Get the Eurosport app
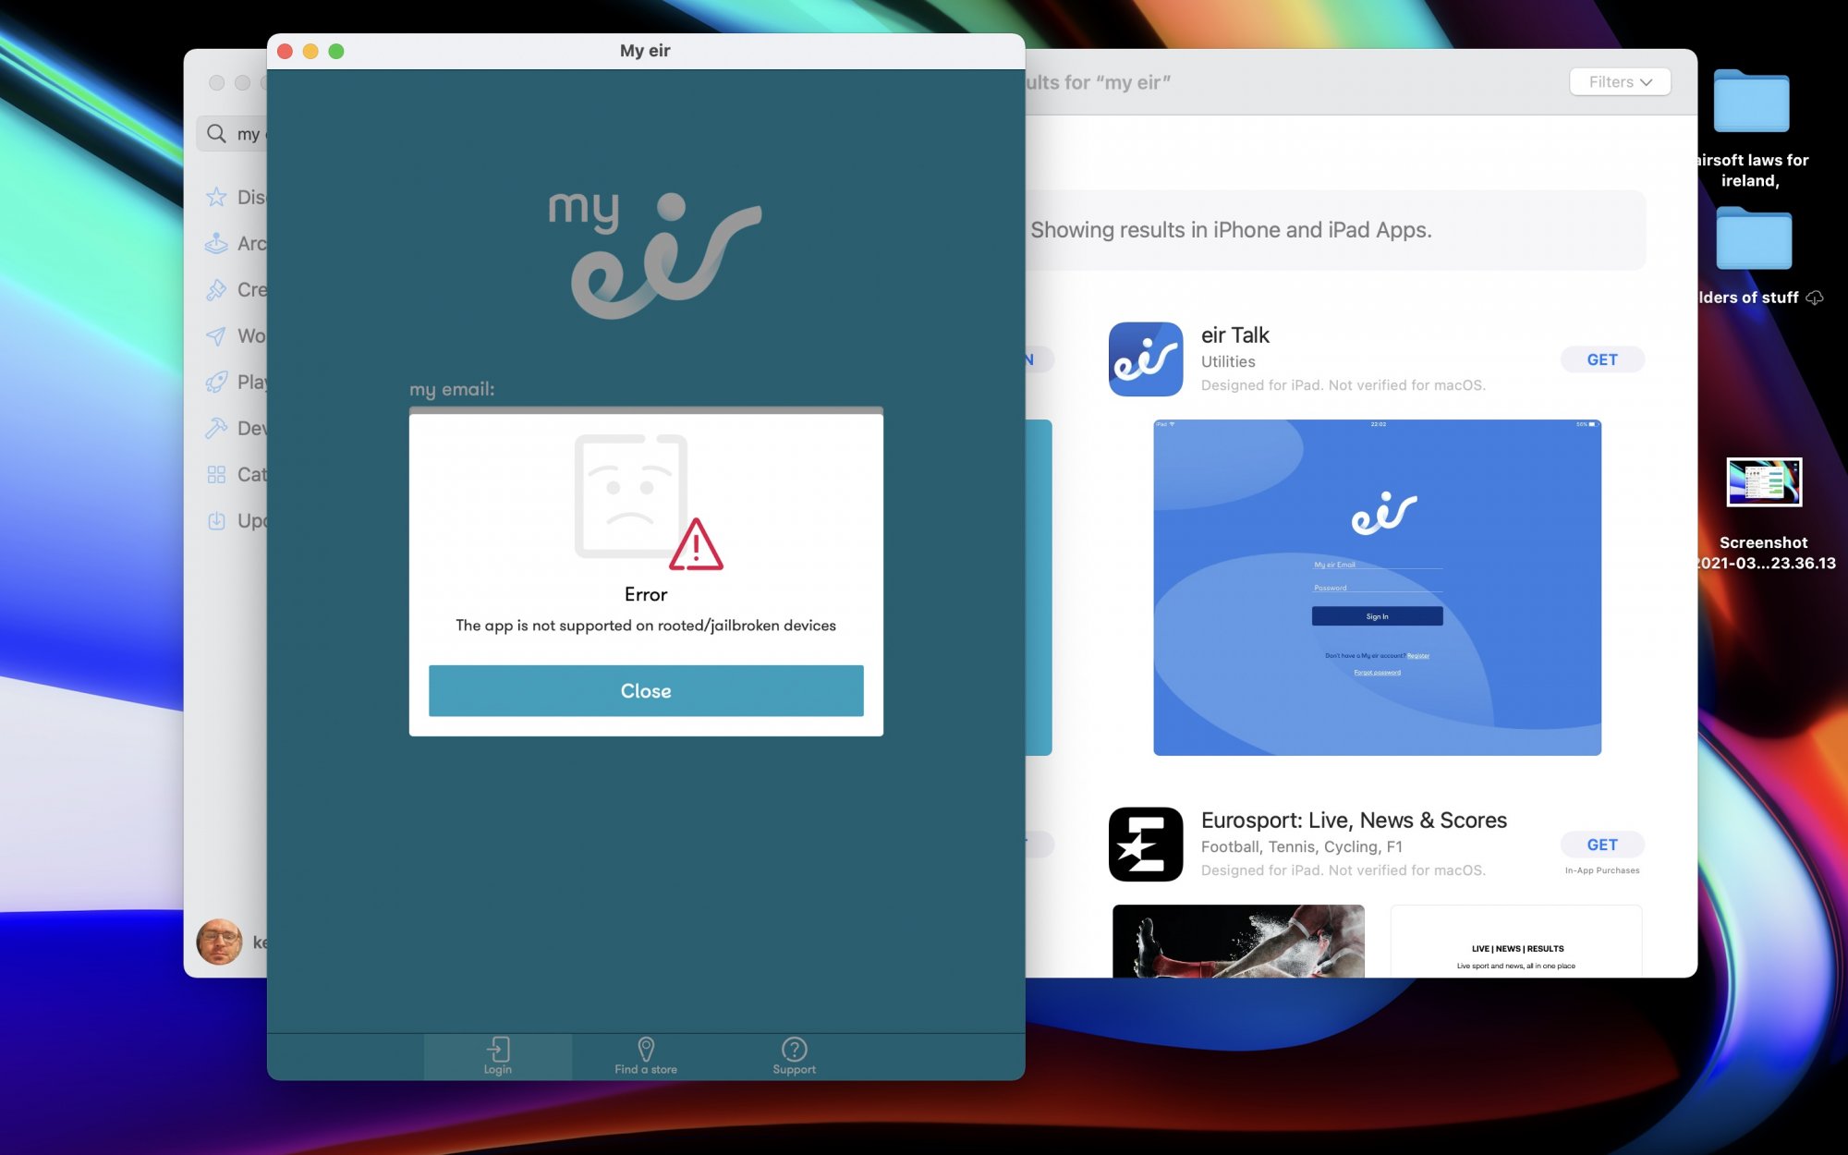 click(x=1601, y=844)
